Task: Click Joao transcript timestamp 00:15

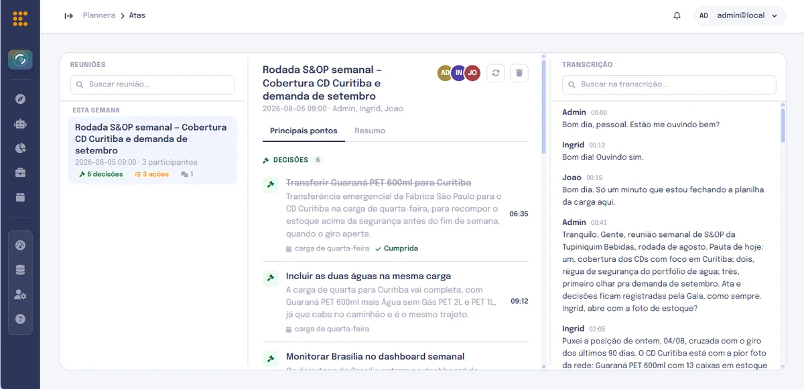Action: 594,178
